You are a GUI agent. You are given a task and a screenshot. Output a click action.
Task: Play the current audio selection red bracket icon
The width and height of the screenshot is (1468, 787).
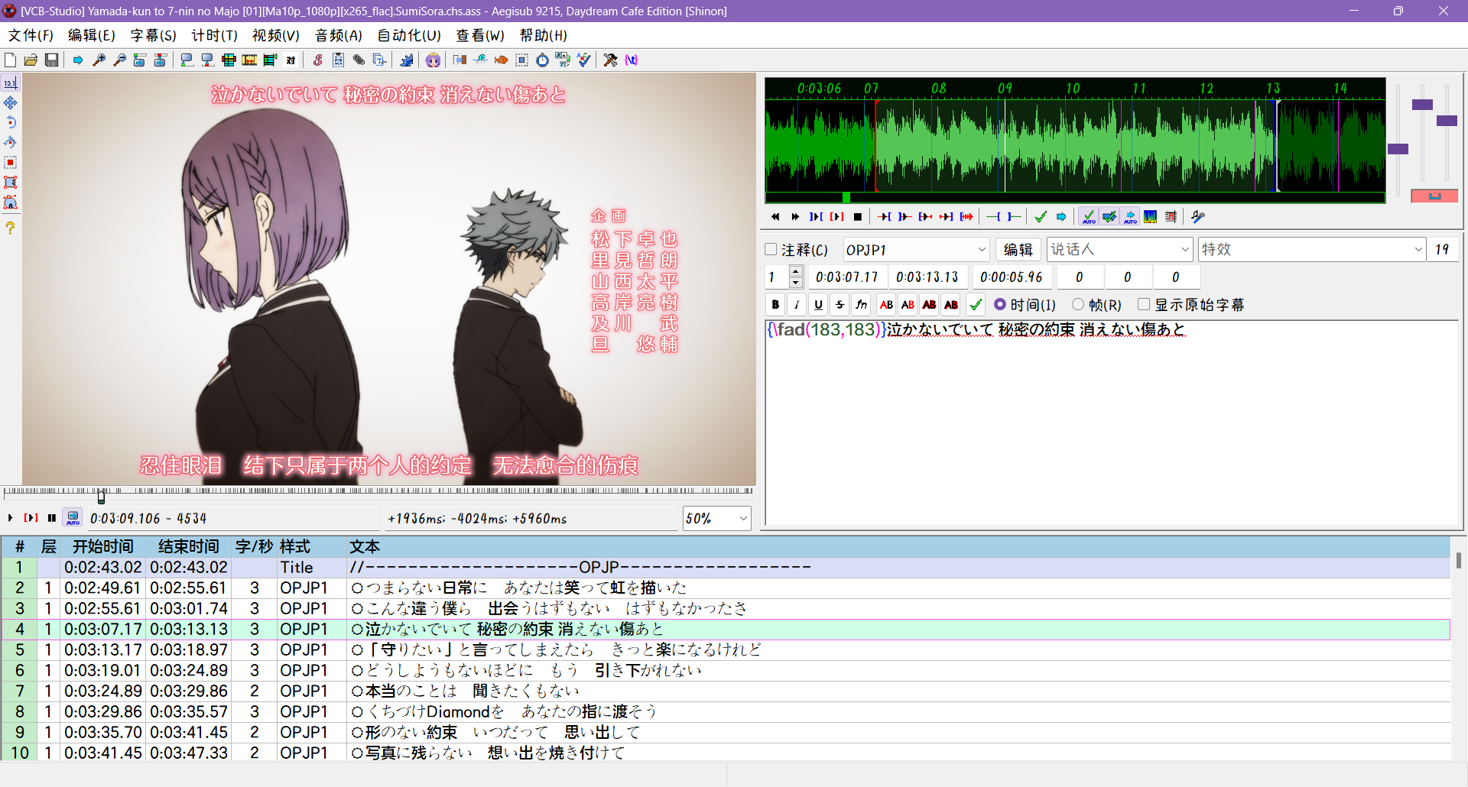pos(837,217)
